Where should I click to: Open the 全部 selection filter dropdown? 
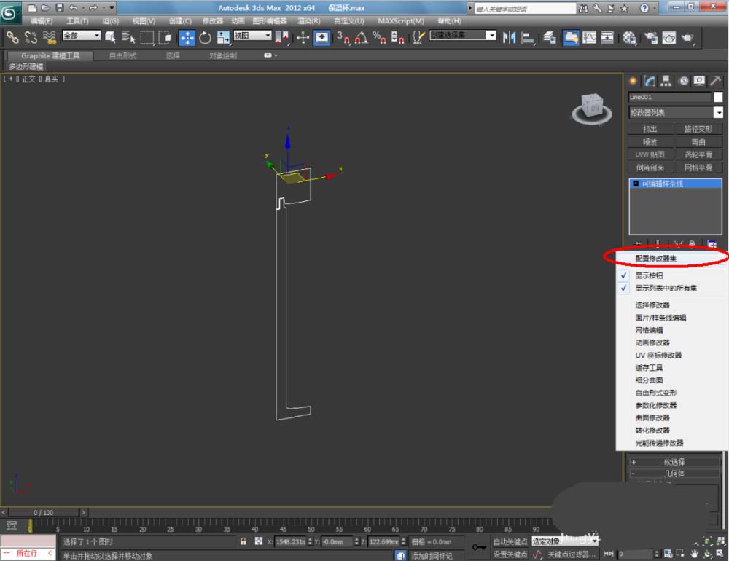pos(81,36)
